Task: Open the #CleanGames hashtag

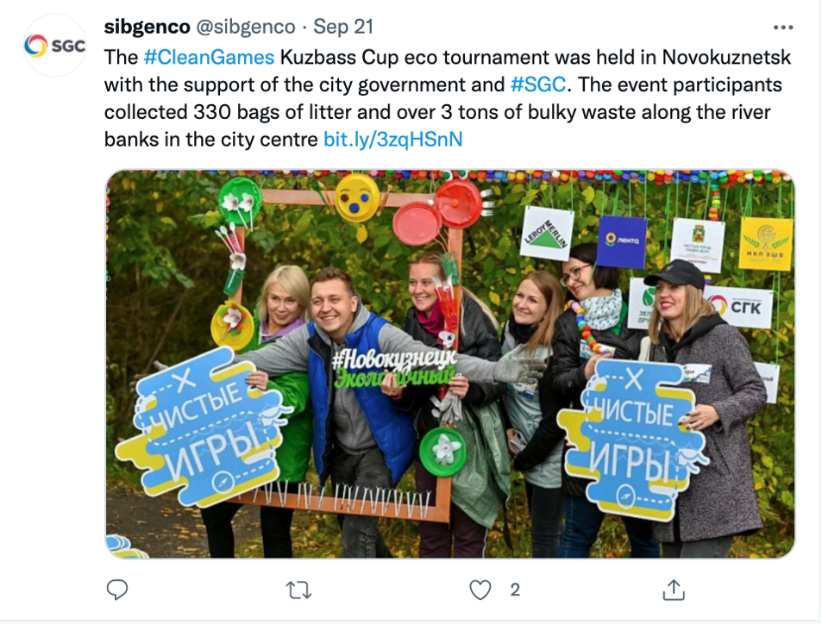Action: (x=209, y=57)
